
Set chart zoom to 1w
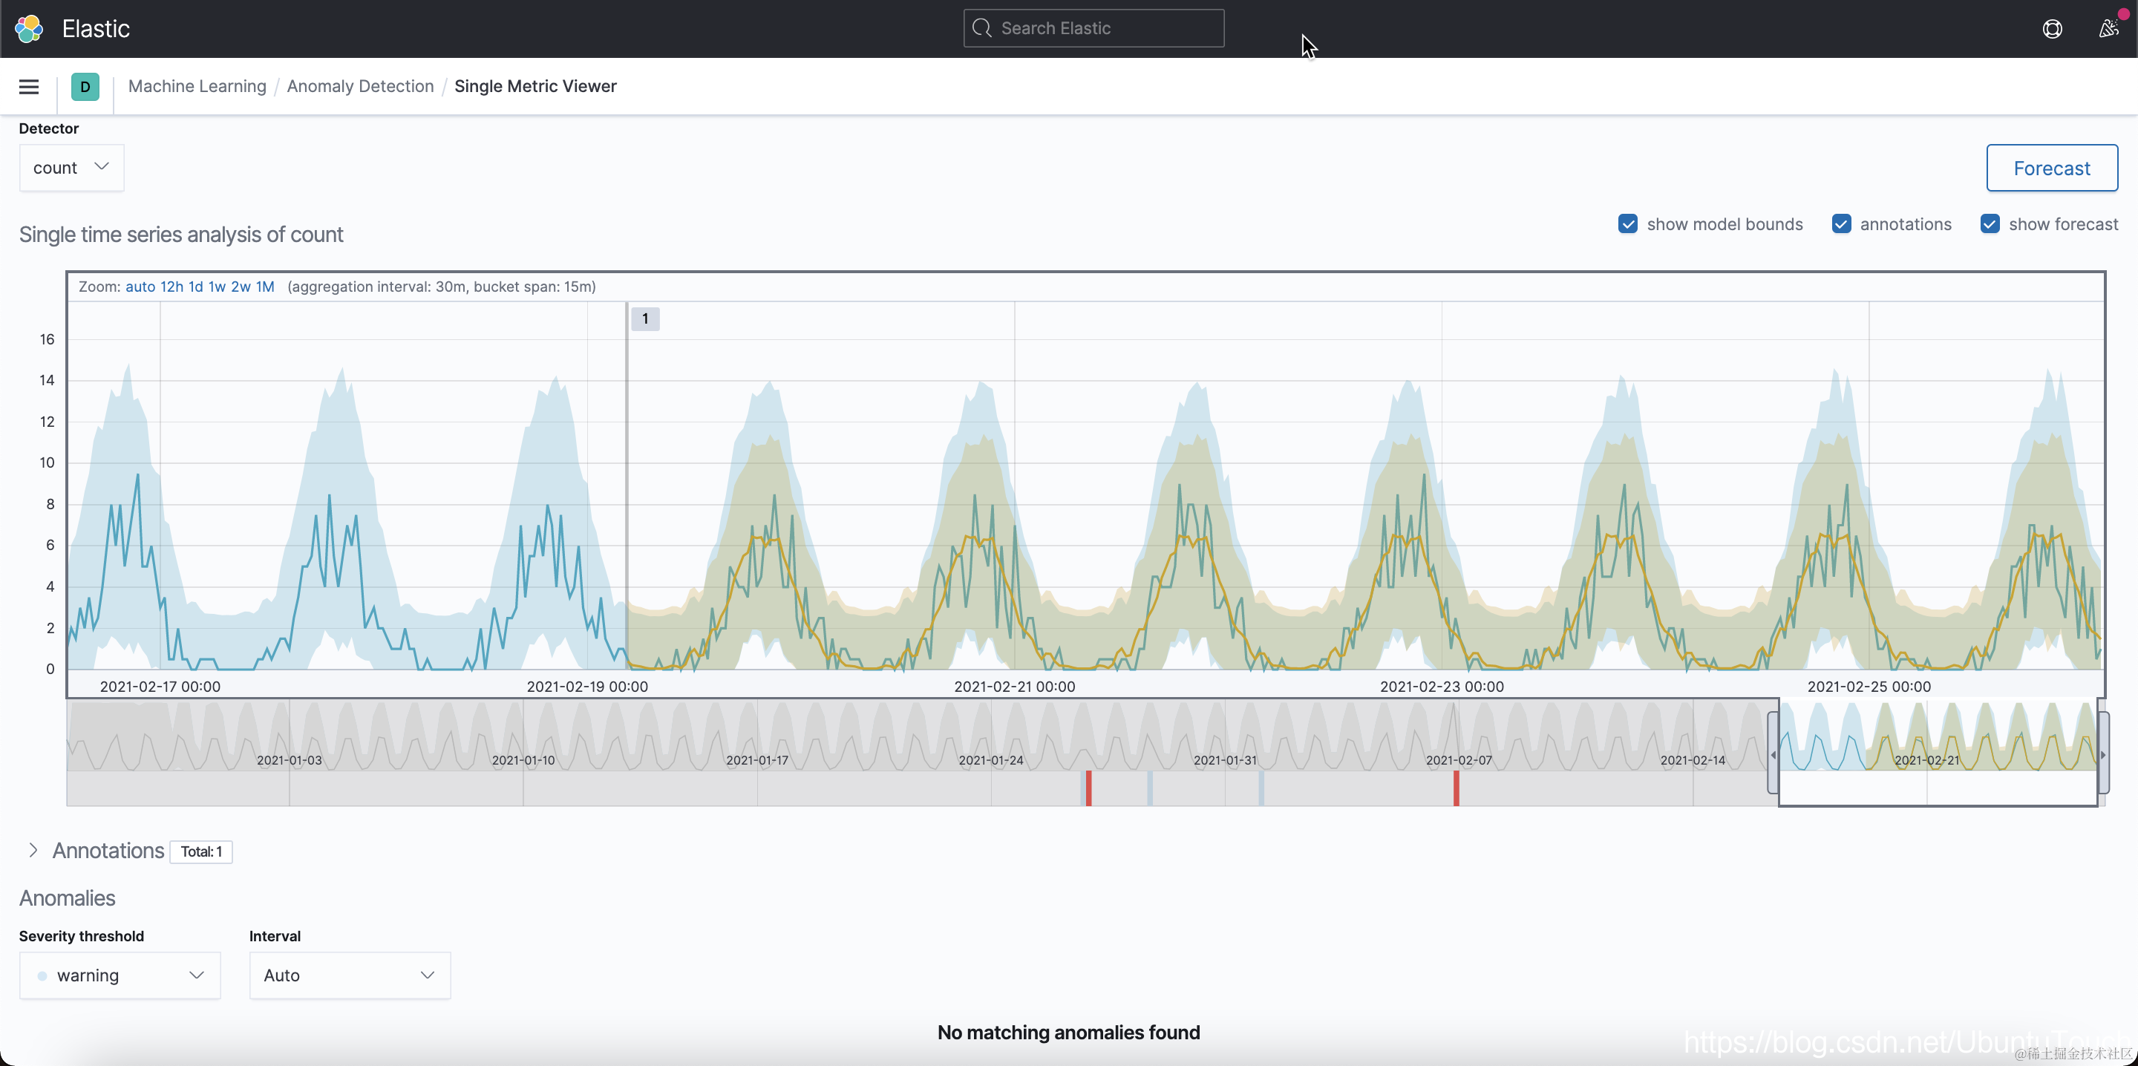[217, 287]
